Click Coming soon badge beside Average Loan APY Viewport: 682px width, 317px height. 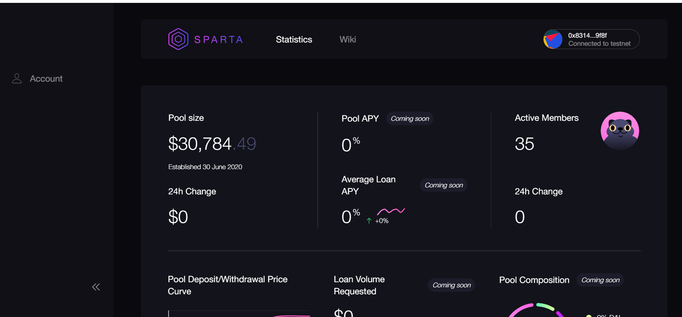click(x=444, y=185)
